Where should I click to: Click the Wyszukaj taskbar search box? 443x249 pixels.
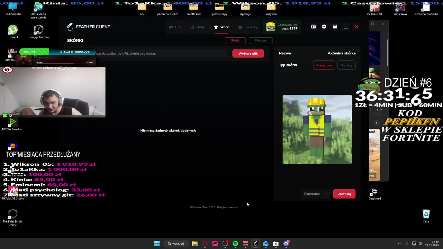click(x=176, y=243)
